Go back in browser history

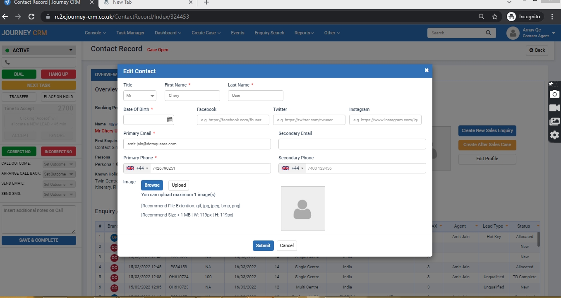[5, 17]
